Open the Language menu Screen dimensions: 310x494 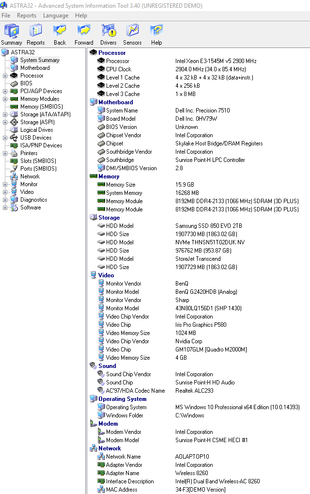56,16
